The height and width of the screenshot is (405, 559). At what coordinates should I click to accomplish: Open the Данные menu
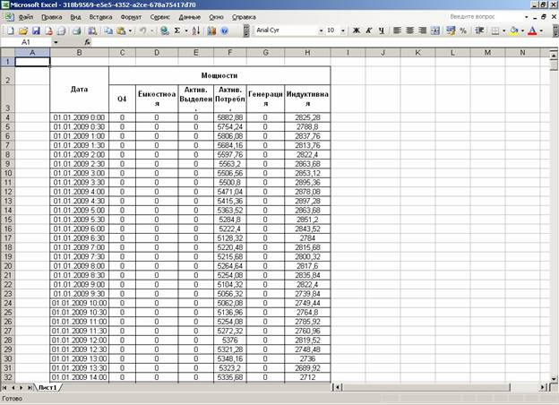point(190,17)
